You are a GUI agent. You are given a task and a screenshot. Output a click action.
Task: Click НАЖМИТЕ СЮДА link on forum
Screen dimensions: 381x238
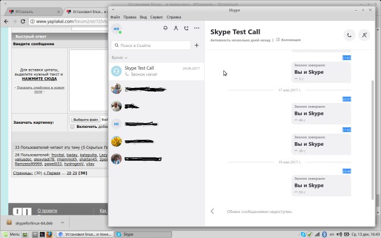(x=39, y=79)
